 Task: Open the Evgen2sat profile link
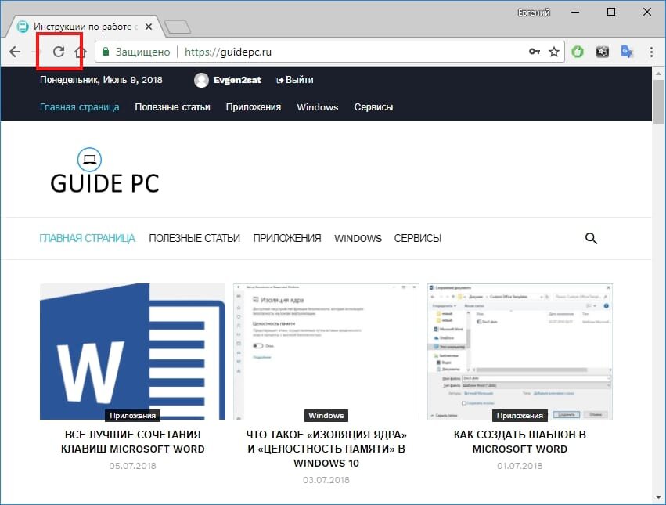click(x=237, y=80)
